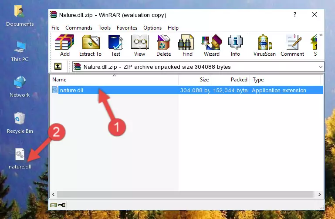This screenshot has width=335, height=219.
Task: Open the Comment tool
Action: [292, 45]
